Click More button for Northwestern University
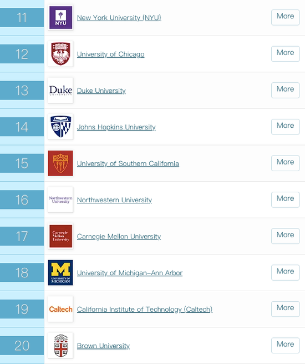 [286, 200]
